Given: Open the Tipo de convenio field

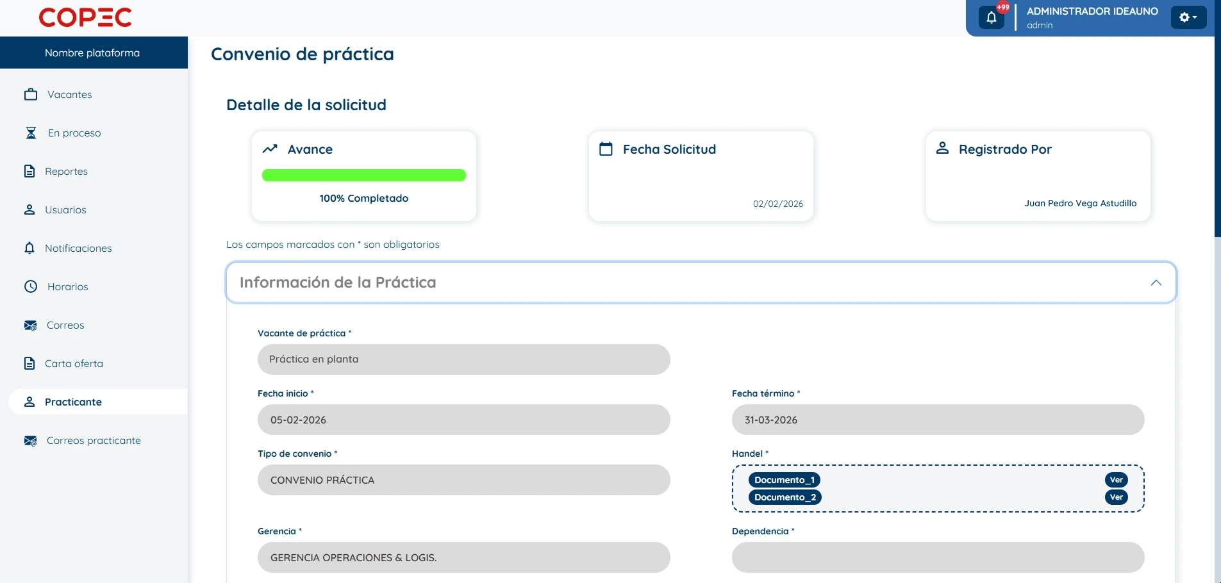Looking at the screenshot, I should pos(463,480).
